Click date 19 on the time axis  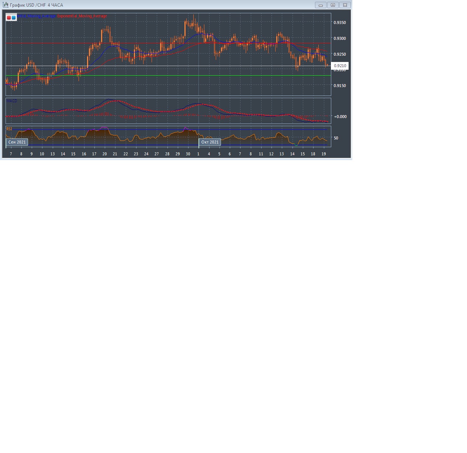[324, 154]
